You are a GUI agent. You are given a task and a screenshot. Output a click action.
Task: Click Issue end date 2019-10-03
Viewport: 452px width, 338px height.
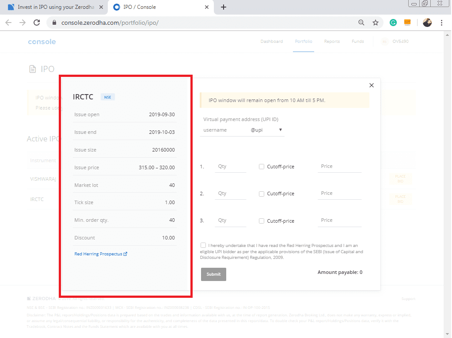click(x=162, y=132)
